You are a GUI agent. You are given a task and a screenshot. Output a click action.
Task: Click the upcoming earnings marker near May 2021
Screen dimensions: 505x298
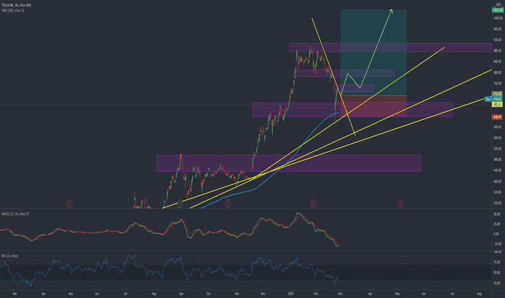pyautogui.click(x=400, y=204)
